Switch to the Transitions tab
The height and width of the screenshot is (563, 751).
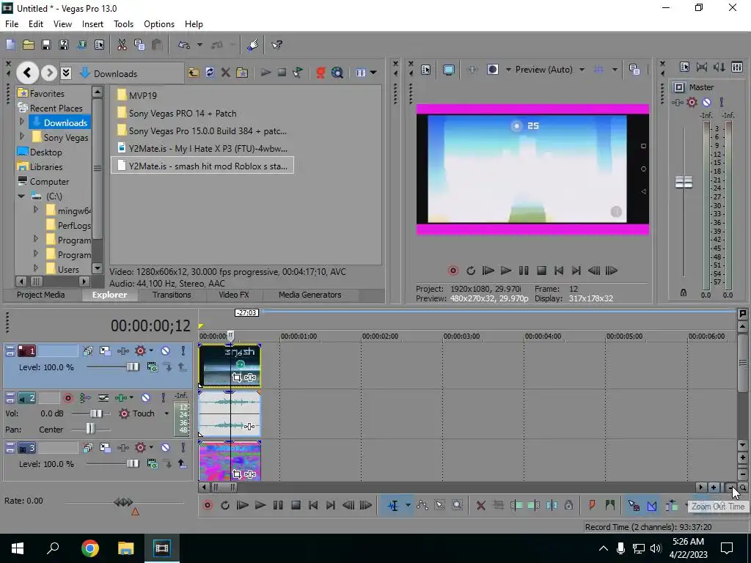click(x=172, y=295)
